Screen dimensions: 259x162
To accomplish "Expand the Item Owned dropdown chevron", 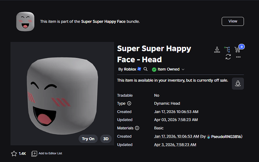I will [x=183, y=69].
